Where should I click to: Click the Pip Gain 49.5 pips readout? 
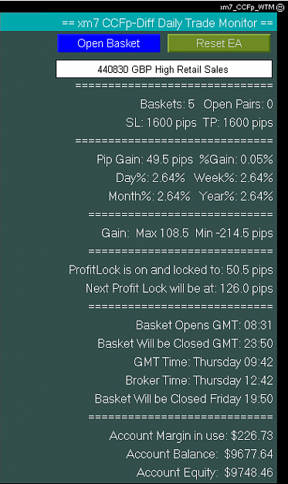145,160
